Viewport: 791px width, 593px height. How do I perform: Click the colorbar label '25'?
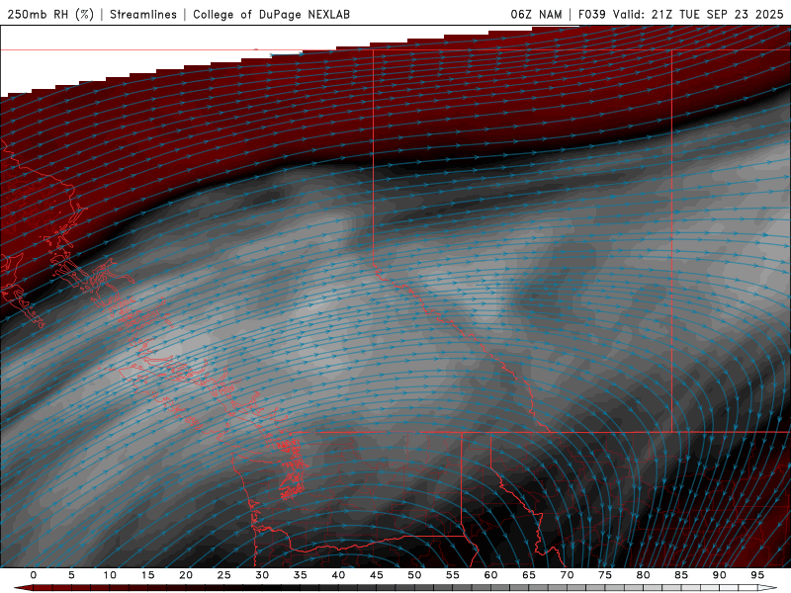tap(223, 575)
